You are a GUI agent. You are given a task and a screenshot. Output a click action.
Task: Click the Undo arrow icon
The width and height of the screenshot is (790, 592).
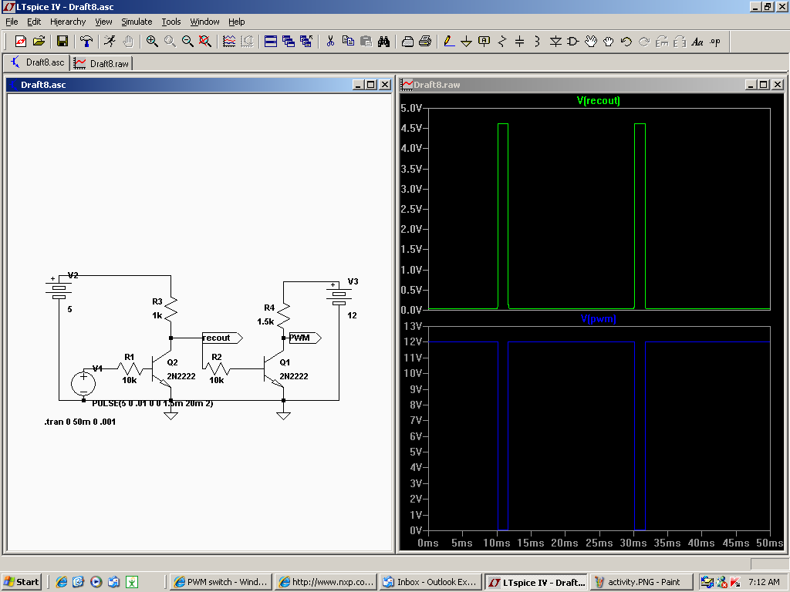(626, 42)
